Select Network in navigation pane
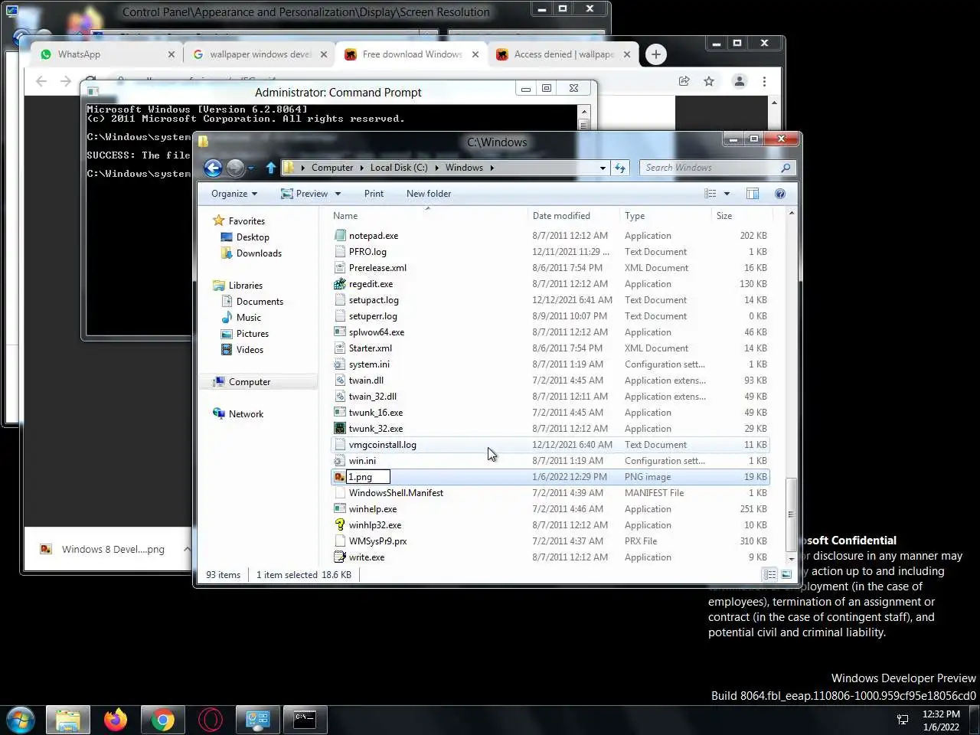980x735 pixels. [246, 414]
